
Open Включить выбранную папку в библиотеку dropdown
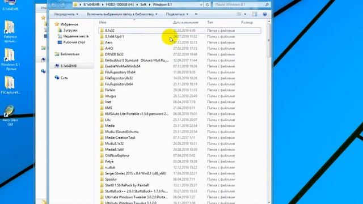(x=122, y=14)
